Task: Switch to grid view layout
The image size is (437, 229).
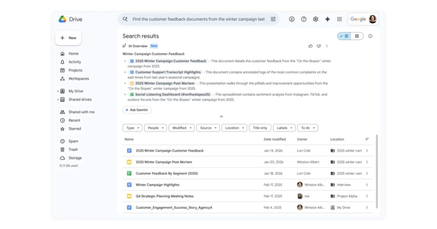Action: (x=357, y=36)
